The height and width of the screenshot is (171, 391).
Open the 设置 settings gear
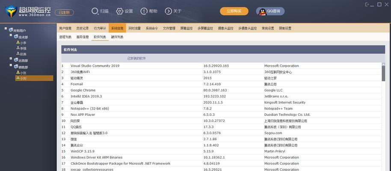(124, 11)
